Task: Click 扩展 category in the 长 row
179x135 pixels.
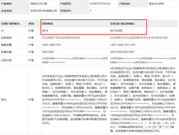Action: click(x=31, y=31)
